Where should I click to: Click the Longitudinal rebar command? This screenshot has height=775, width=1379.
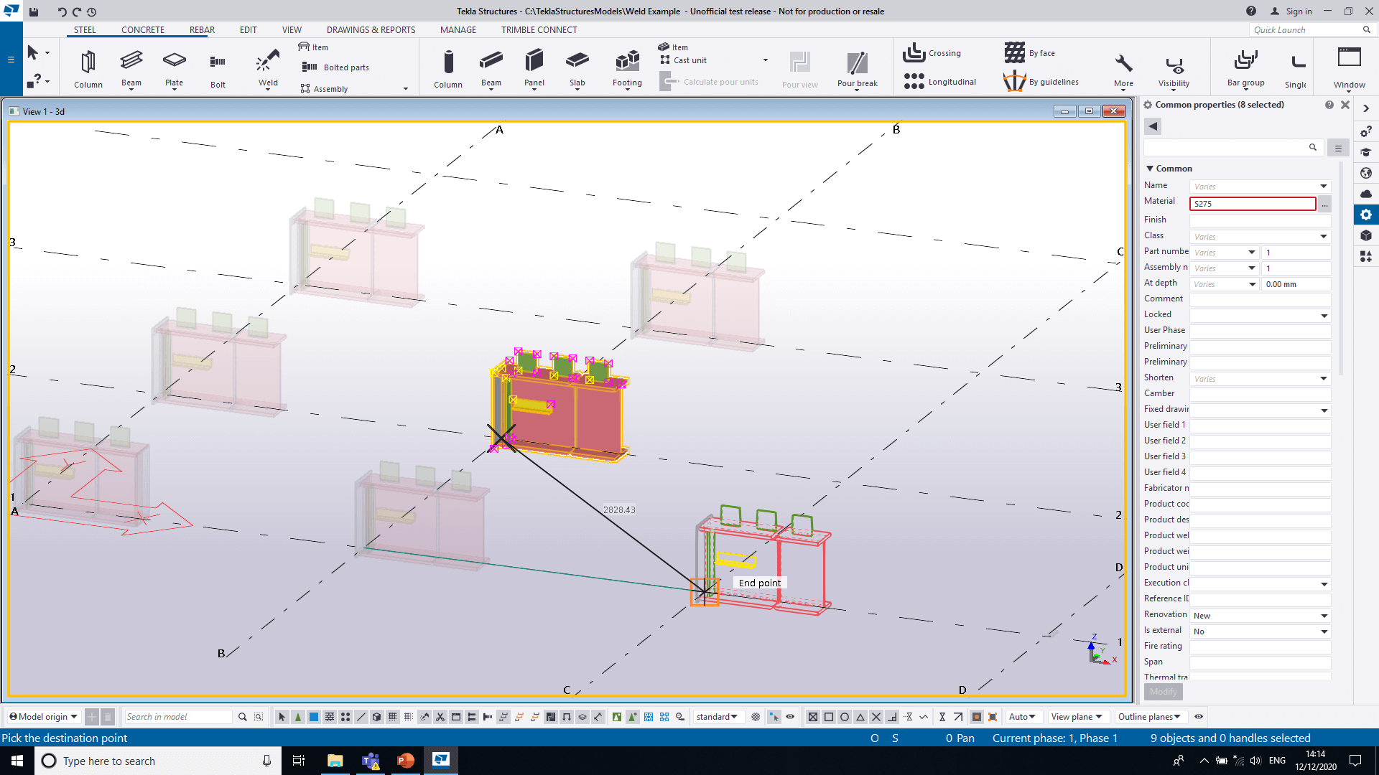939,82
